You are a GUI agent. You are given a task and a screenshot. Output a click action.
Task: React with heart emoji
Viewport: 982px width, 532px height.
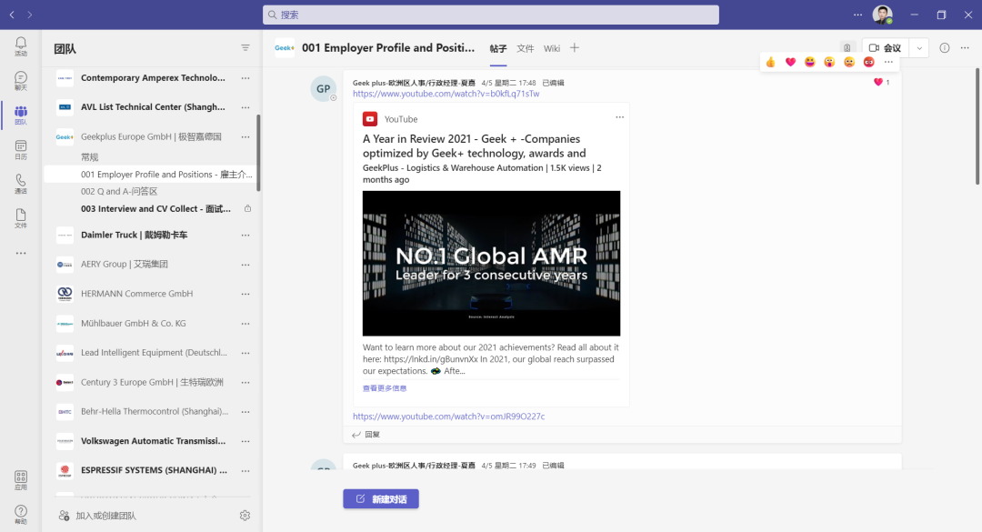790,62
